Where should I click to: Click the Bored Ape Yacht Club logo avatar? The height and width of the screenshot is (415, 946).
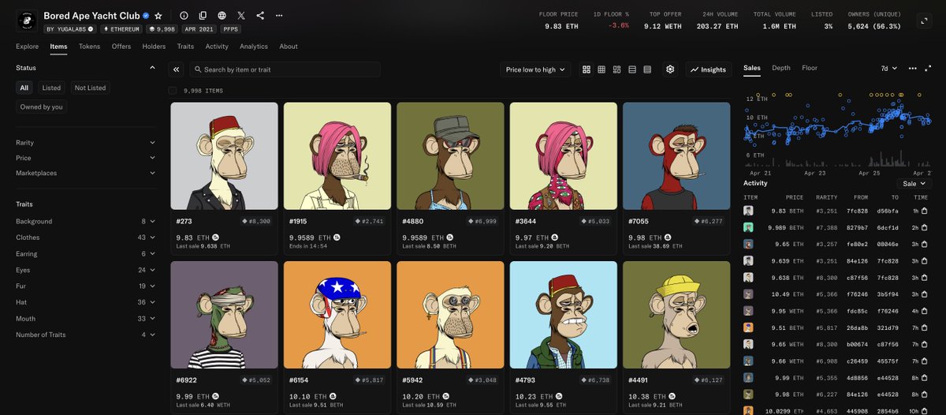pos(28,21)
